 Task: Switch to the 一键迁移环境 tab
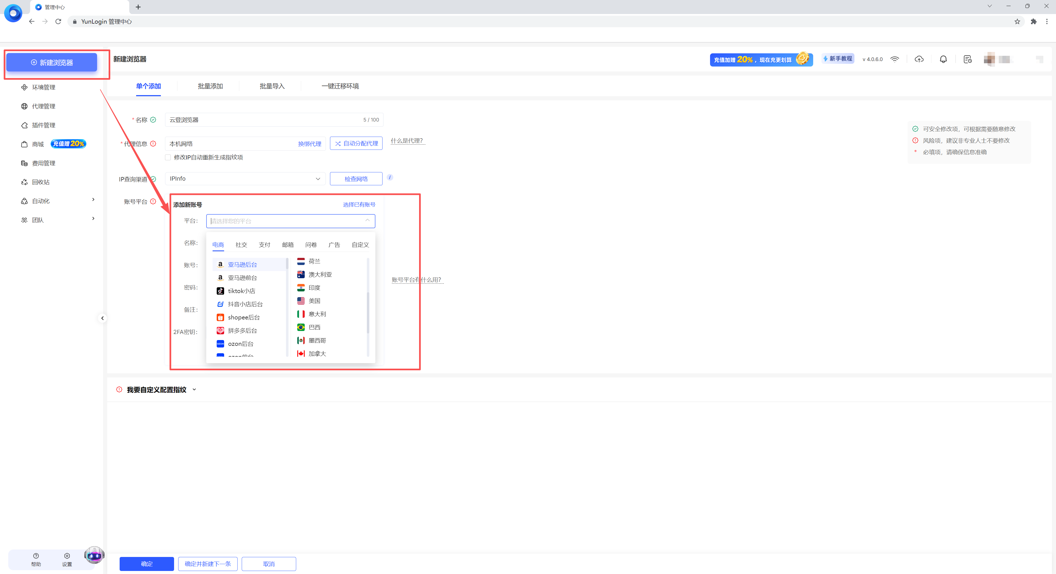340,86
